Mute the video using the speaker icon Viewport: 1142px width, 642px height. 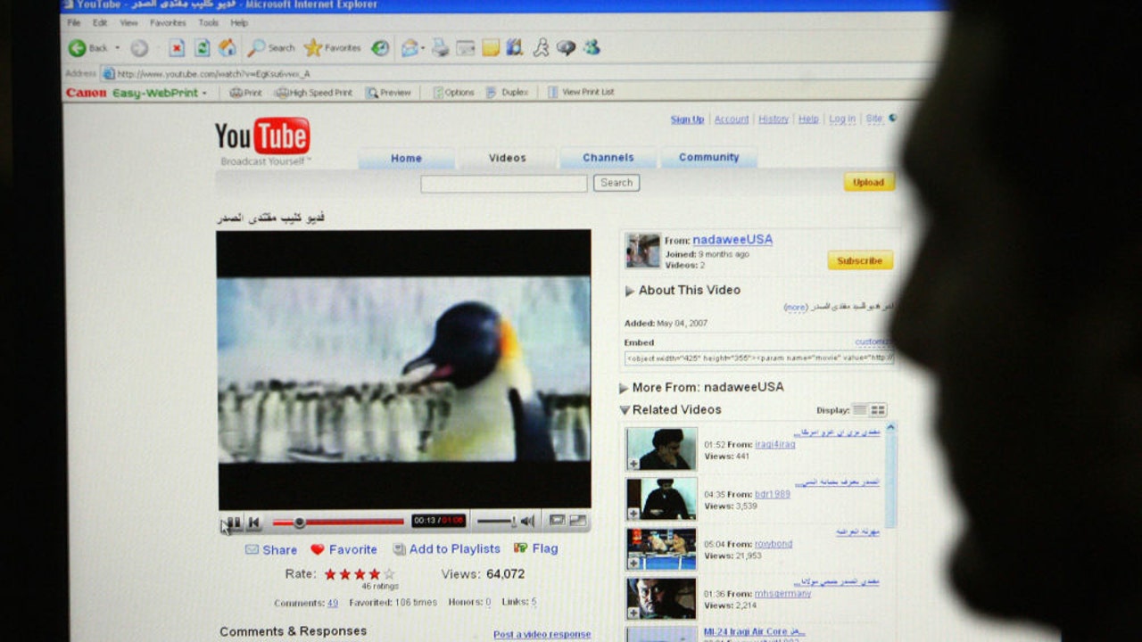pyautogui.click(x=527, y=521)
